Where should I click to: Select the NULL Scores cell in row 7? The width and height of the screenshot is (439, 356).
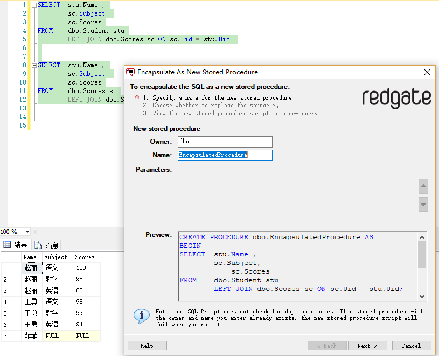pos(87,336)
